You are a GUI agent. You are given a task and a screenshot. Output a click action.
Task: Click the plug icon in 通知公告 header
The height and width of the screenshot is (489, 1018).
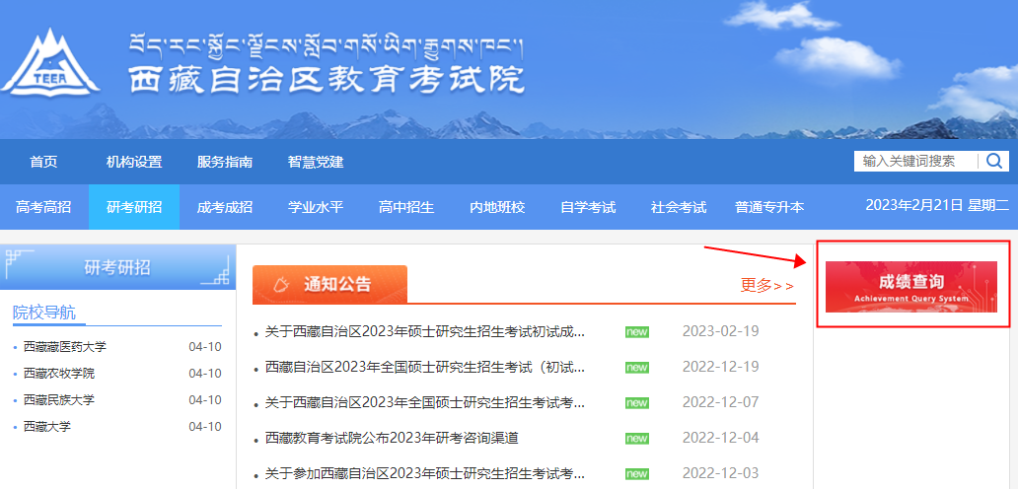pyautogui.click(x=281, y=284)
